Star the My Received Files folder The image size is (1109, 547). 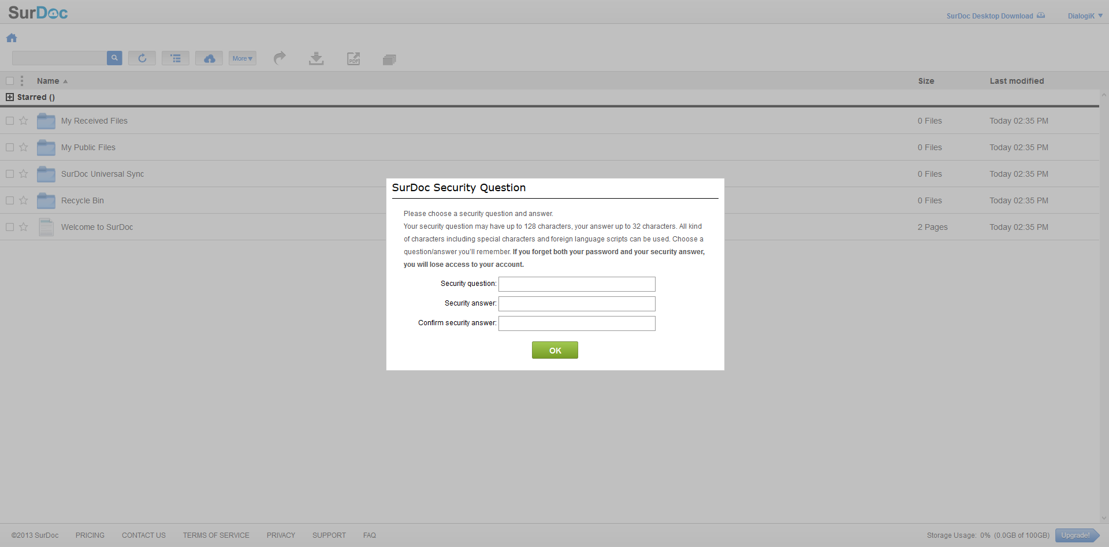point(24,121)
